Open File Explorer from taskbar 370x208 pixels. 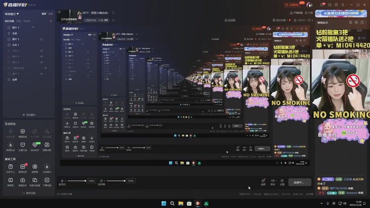[181, 203]
